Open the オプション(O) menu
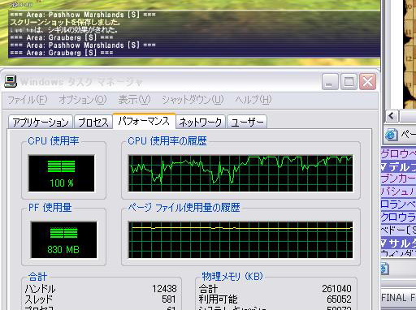 click(83, 100)
